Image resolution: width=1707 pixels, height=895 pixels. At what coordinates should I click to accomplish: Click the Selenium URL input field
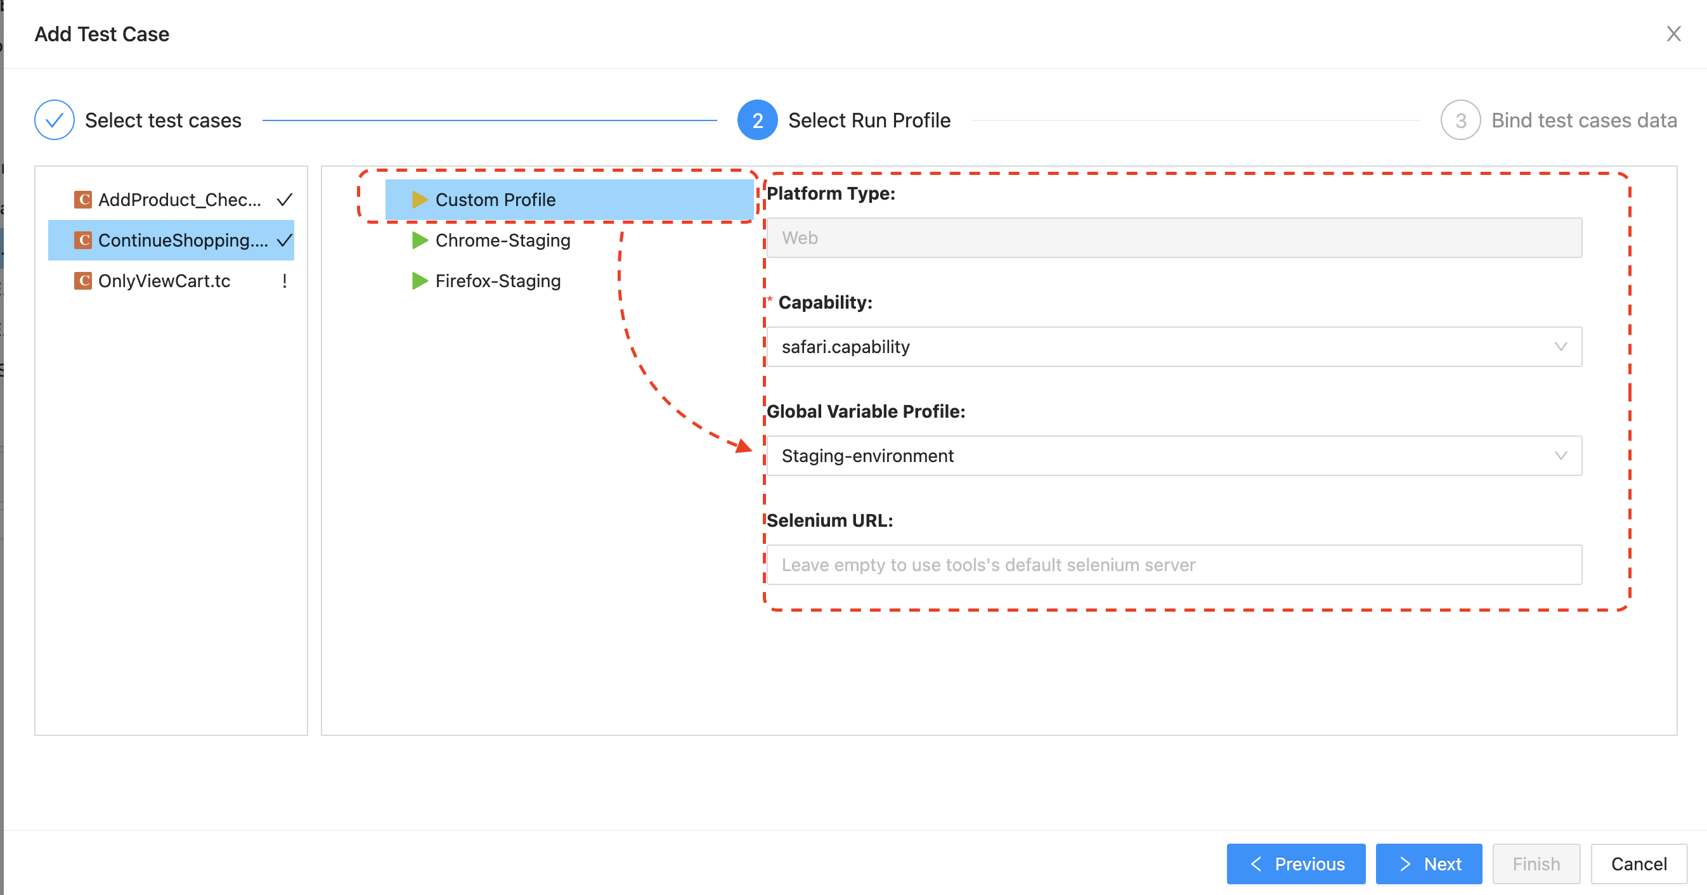[x=1174, y=564]
